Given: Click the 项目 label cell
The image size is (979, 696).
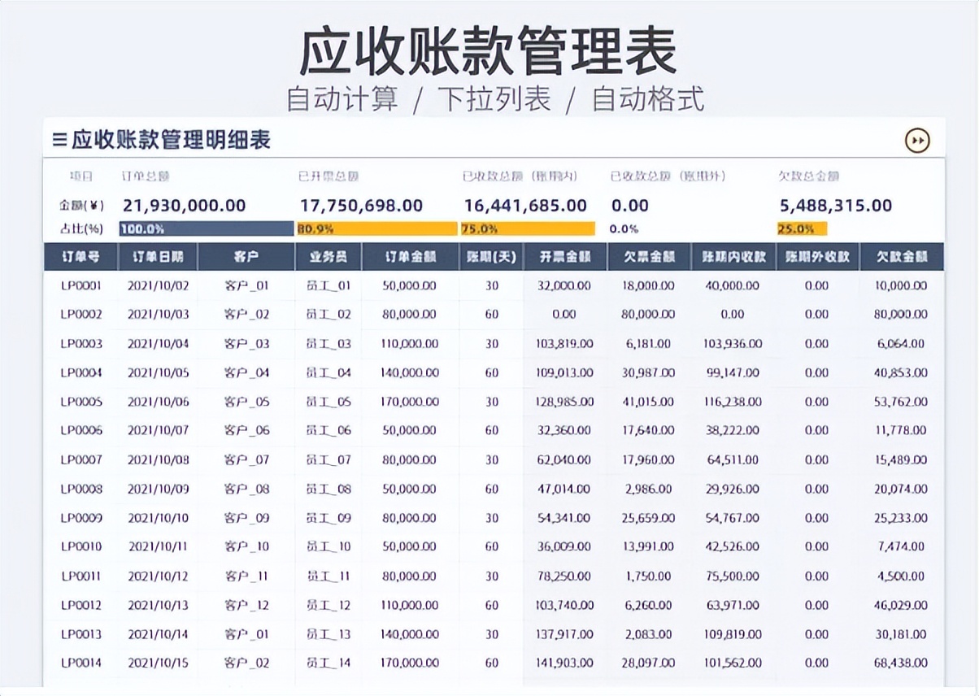Looking at the screenshot, I should pos(80,175).
